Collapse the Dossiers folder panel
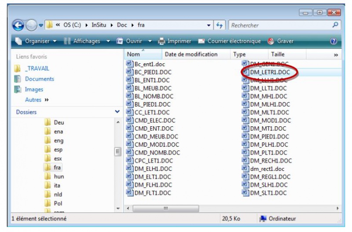 [x=117, y=112]
